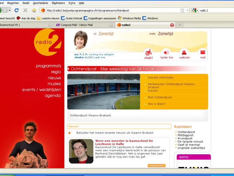234x176 pixels.
Task: Open the Actuele informatie link
Action: (161, 78)
